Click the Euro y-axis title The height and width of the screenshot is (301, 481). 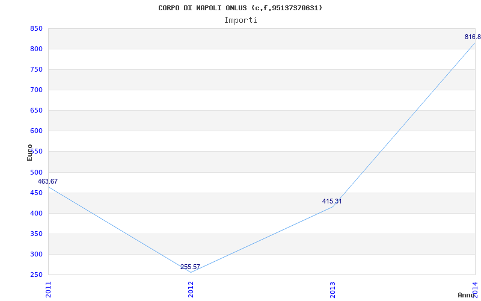pos(29,153)
